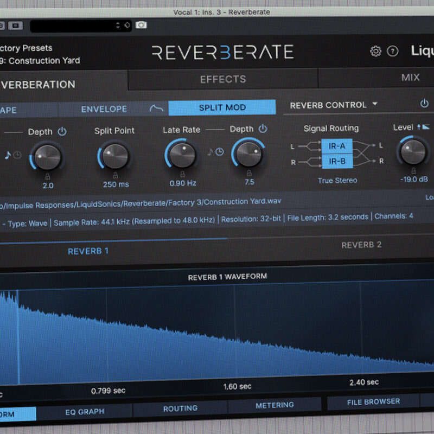The width and height of the screenshot is (434, 434).
Task: Switch to the EFFECTS tab
Action: point(223,79)
